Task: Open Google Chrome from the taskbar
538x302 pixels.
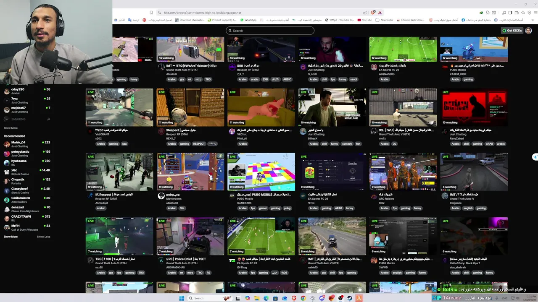Action: [x=303, y=298]
